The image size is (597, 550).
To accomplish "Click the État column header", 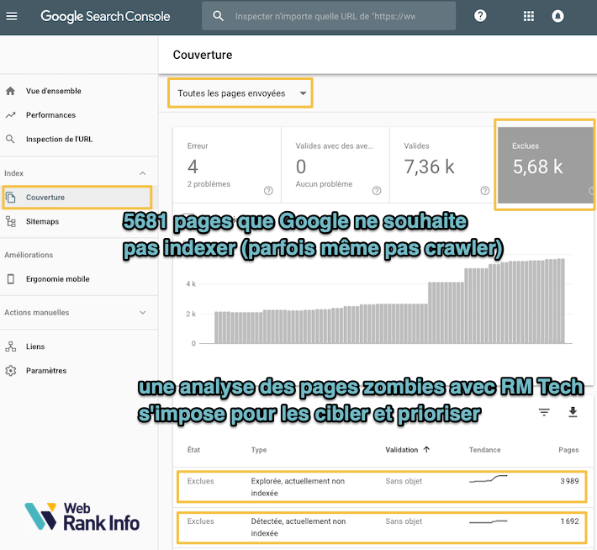I will 193,450.
